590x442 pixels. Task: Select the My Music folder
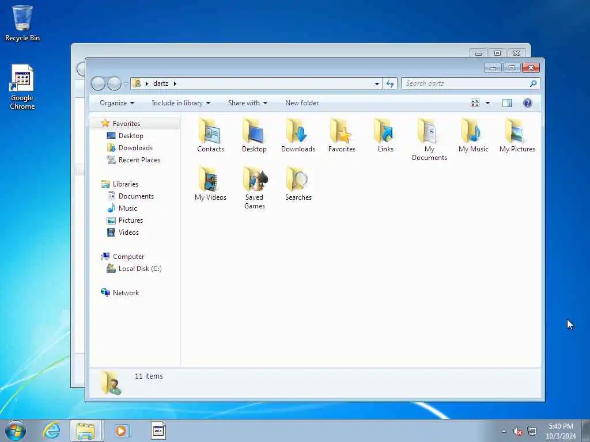(x=474, y=135)
